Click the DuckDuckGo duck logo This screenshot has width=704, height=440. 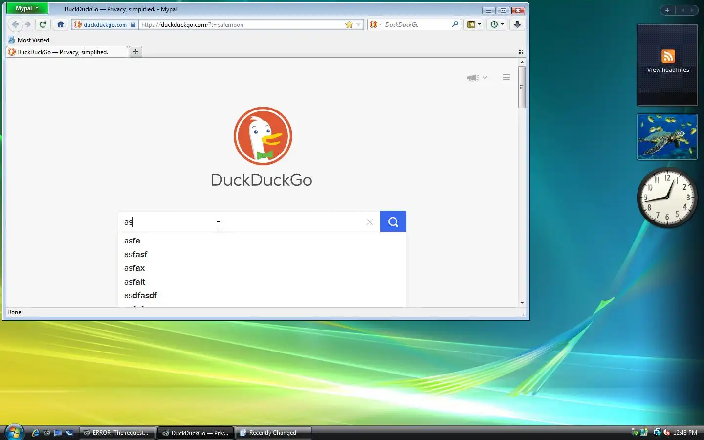point(263,136)
